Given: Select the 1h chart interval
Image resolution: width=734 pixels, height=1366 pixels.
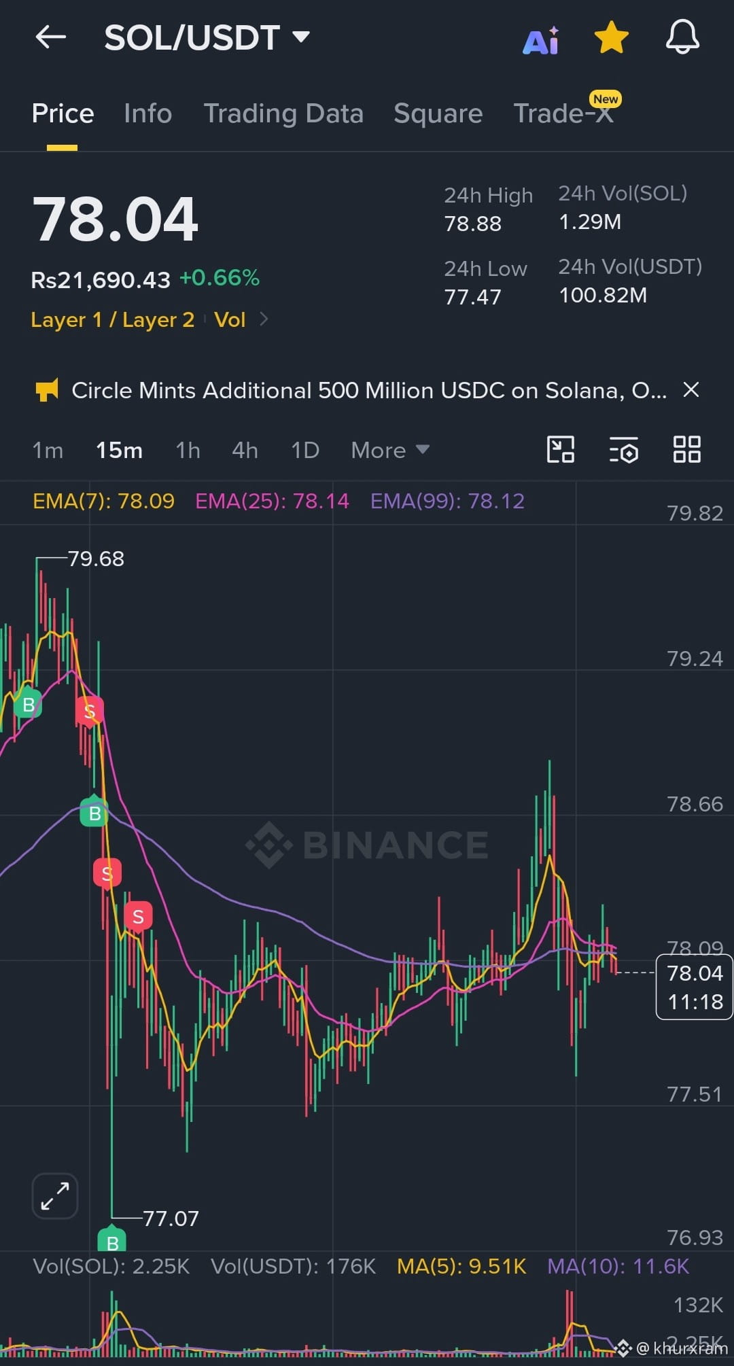Looking at the screenshot, I should pos(188,450).
